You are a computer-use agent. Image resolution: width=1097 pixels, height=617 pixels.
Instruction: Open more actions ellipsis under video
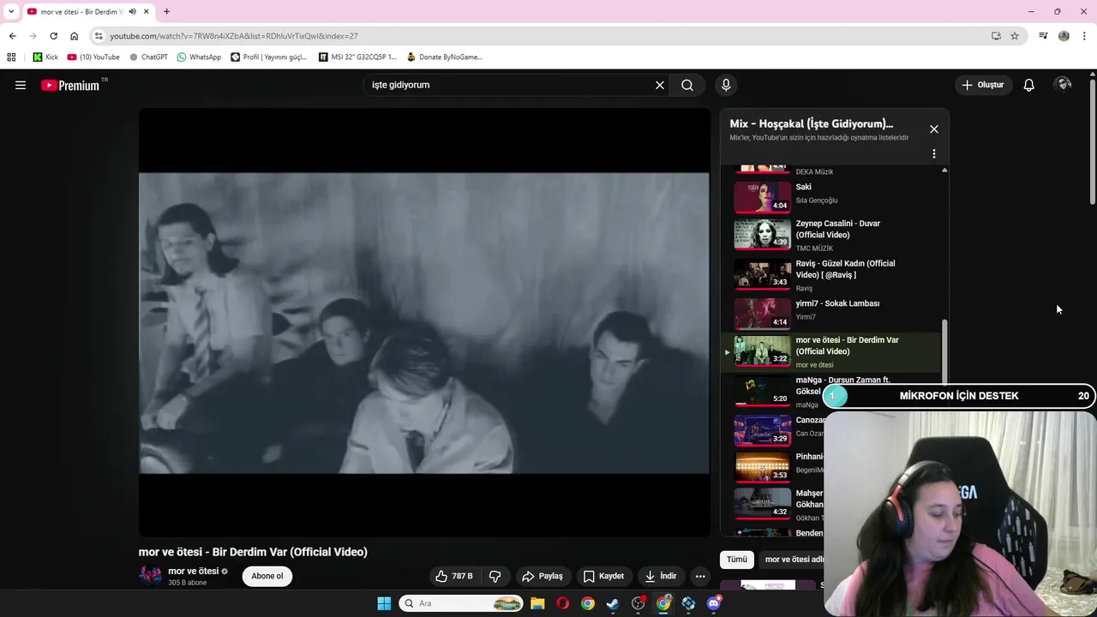[x=700, y=576]
